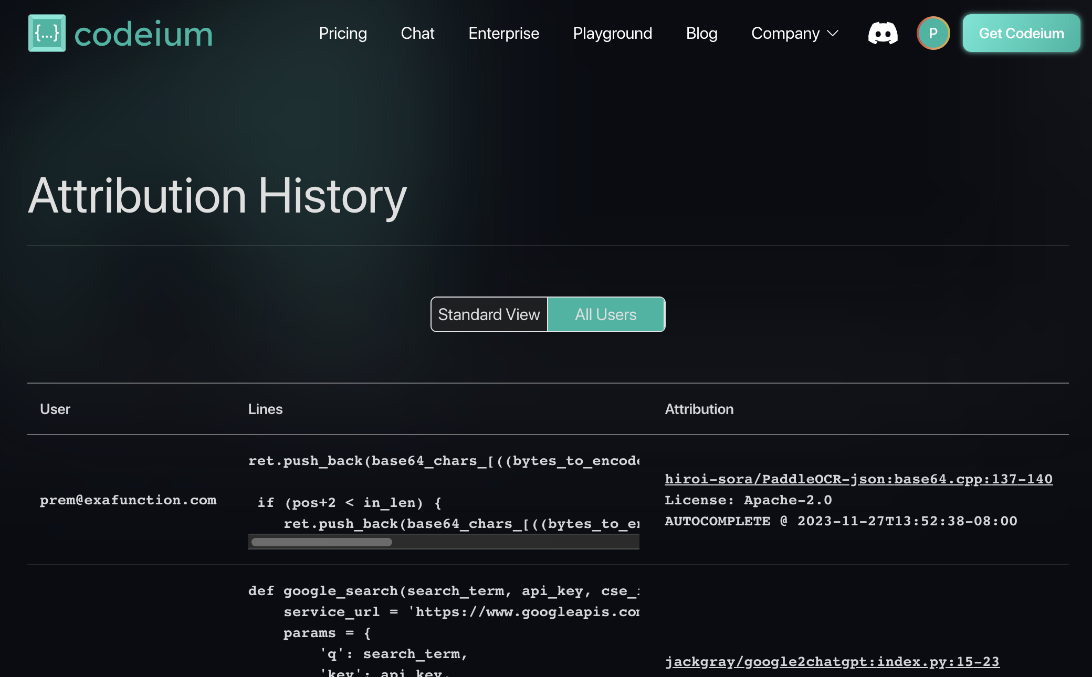Go to the Chat page

click(417, 33)
